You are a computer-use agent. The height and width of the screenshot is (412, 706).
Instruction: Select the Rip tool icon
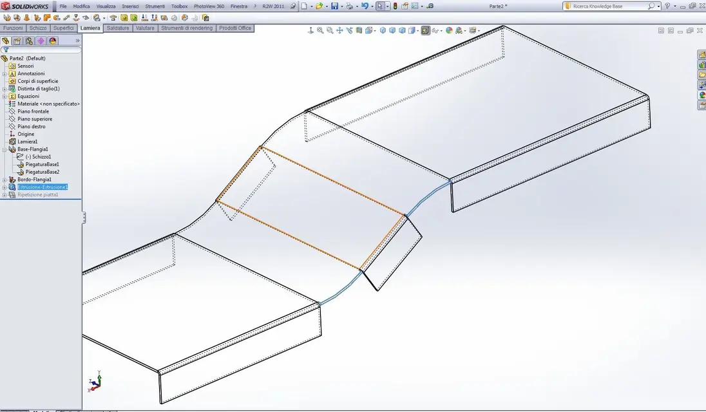click(185, 18)
